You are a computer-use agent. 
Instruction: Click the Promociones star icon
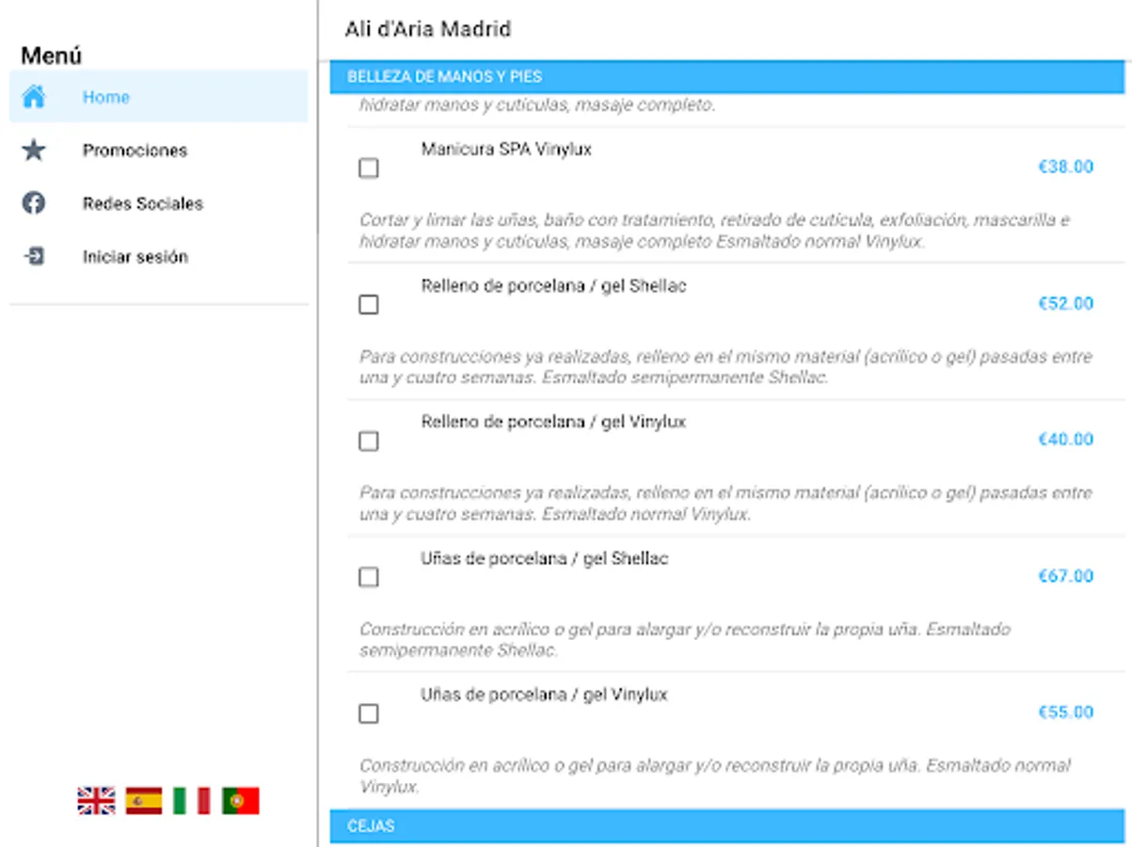[34, 151]
